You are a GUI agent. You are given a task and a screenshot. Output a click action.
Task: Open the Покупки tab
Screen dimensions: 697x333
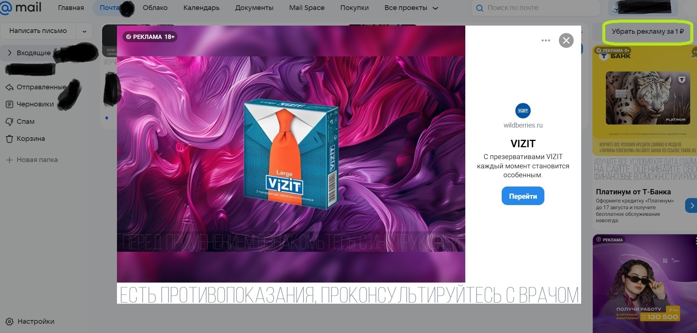click(355, 8)
